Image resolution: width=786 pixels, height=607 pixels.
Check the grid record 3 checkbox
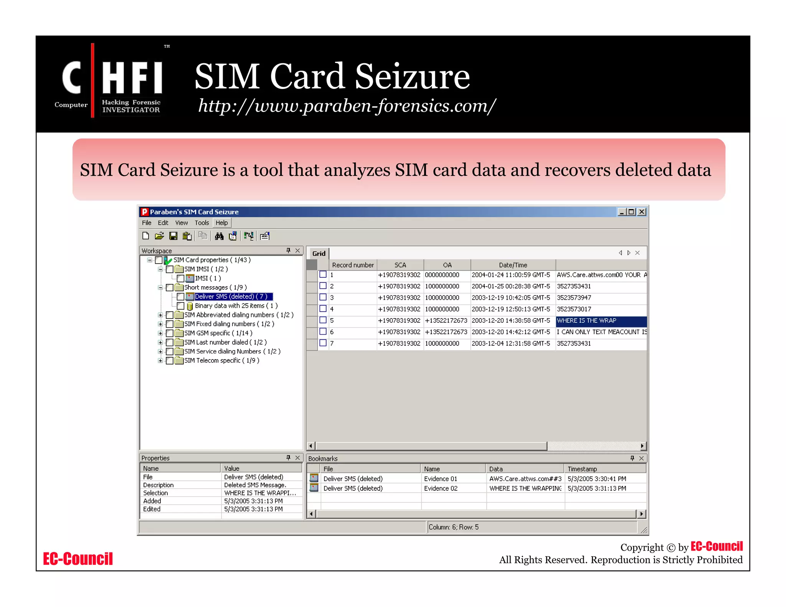(x=323, y=297)
